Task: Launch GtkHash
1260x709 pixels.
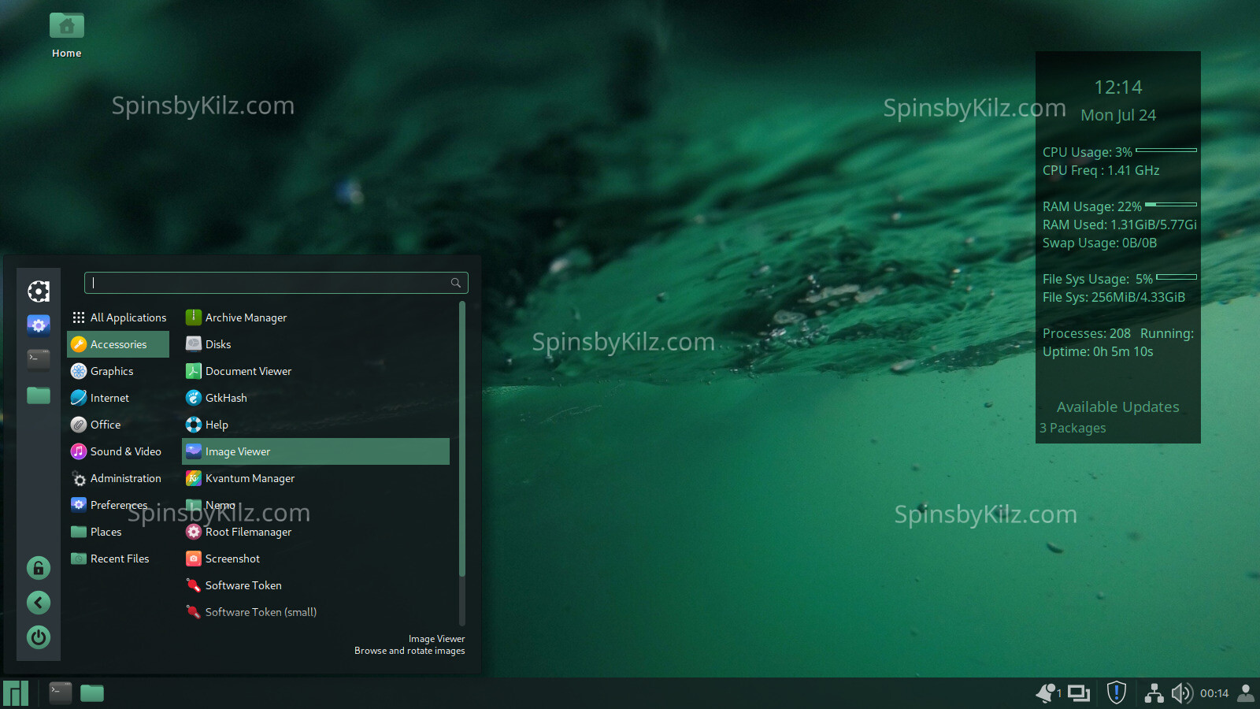Action: tap(316, 398)
